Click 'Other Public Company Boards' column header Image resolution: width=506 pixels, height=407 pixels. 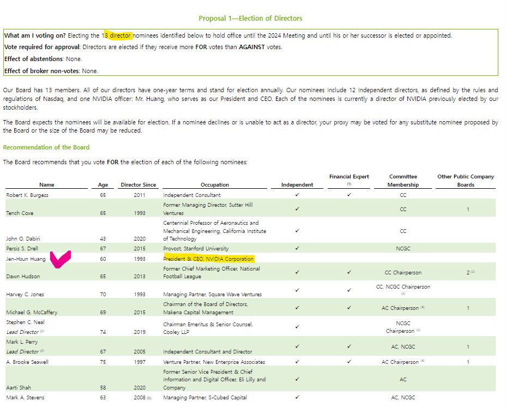tap(466, 181)
